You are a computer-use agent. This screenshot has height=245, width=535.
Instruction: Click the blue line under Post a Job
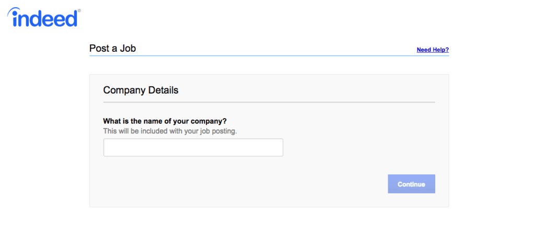pos(269,55)
